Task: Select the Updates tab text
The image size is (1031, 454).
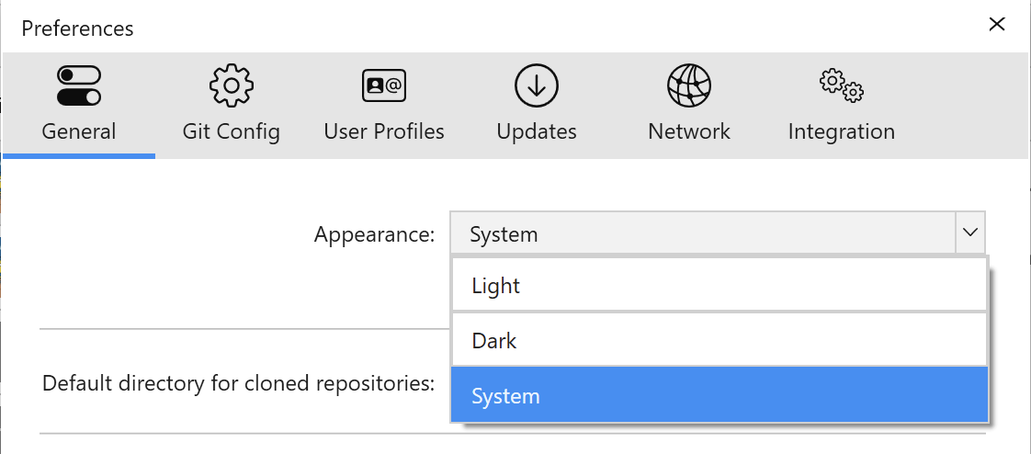Action: point(537,131)
